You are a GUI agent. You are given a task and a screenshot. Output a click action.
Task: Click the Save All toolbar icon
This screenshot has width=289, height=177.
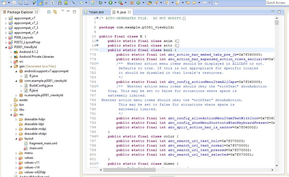coord(20,3)
